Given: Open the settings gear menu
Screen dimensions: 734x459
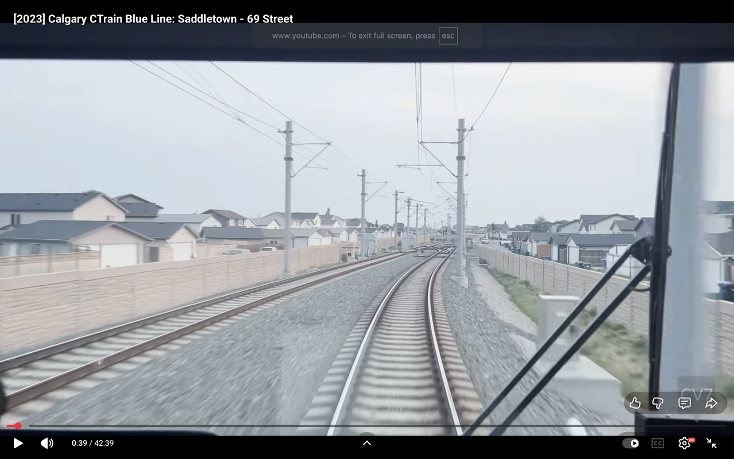Looking at the screenshot, I should point(684,443).
